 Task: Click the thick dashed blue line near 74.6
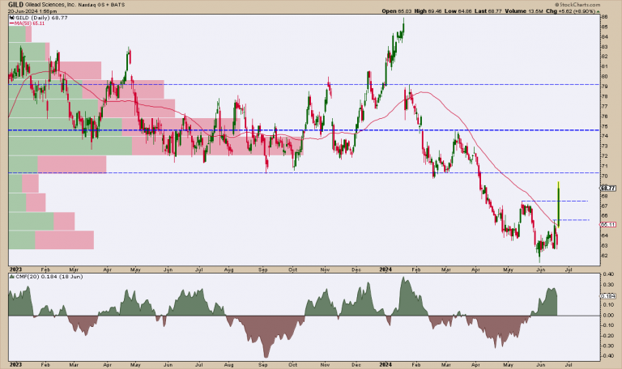click(x=304, y=130)
